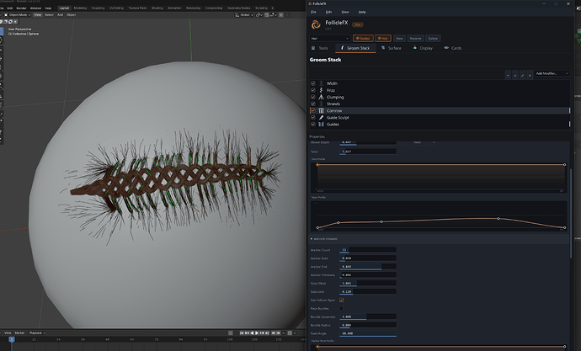Open the FollicleFX Help menu
The width and height of the screenshot is (581, 351).
click(362, 12)
